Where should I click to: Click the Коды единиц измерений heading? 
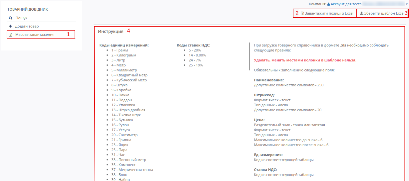(124, 45)
